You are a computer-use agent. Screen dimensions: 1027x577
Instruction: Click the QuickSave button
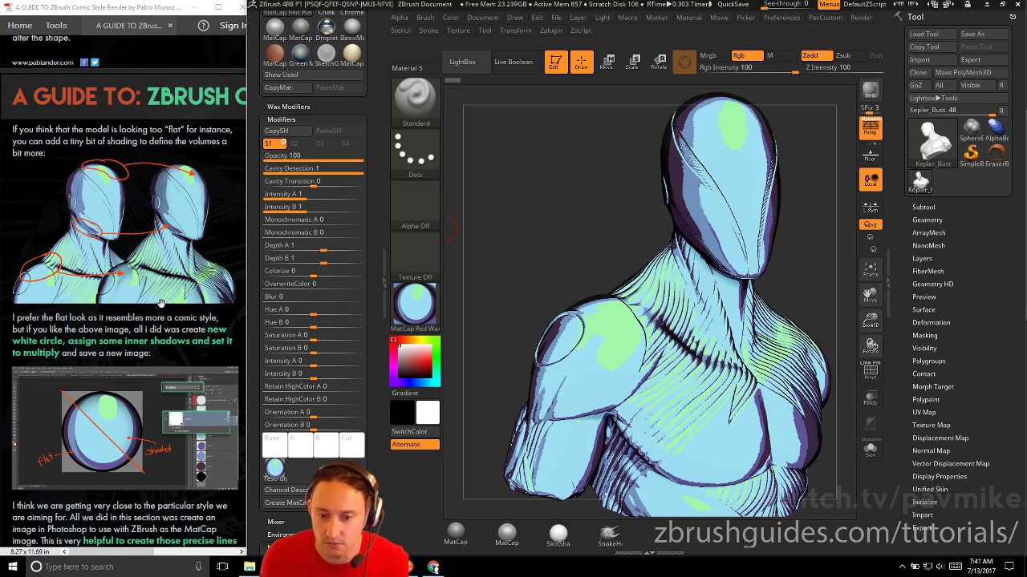pyautogui.click(x=733, y=4)
